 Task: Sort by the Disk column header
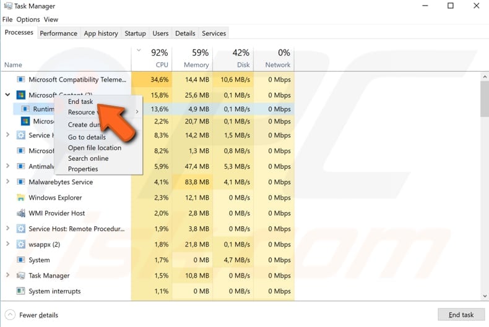[x=233, y=59]
